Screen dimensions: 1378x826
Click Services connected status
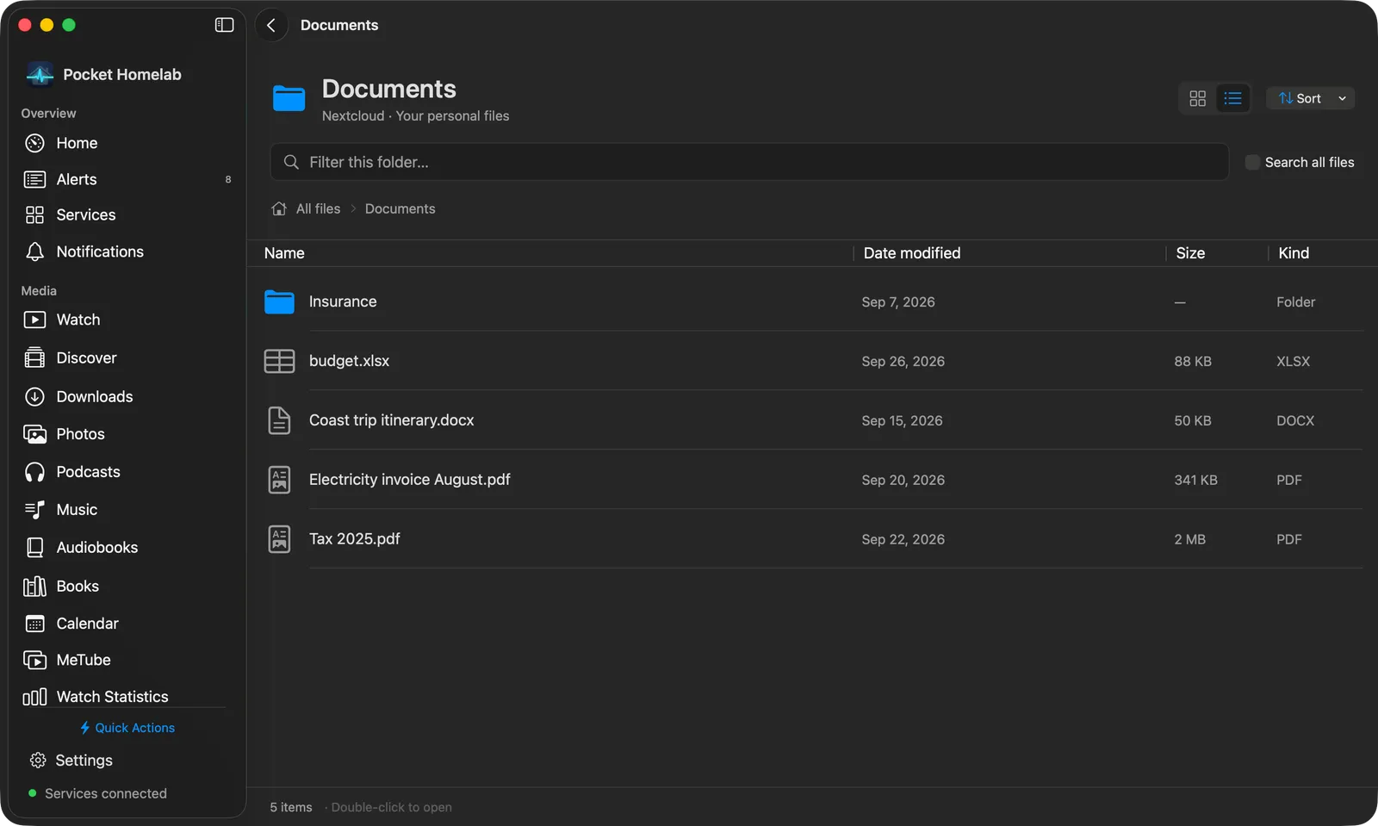point(97,793)
